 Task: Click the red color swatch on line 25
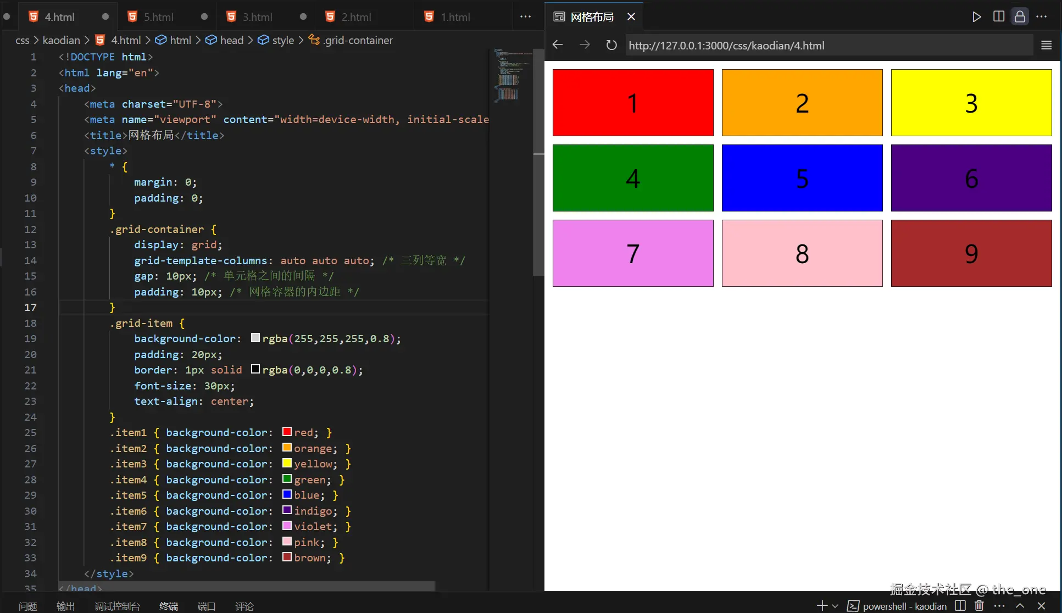(287, 432)
